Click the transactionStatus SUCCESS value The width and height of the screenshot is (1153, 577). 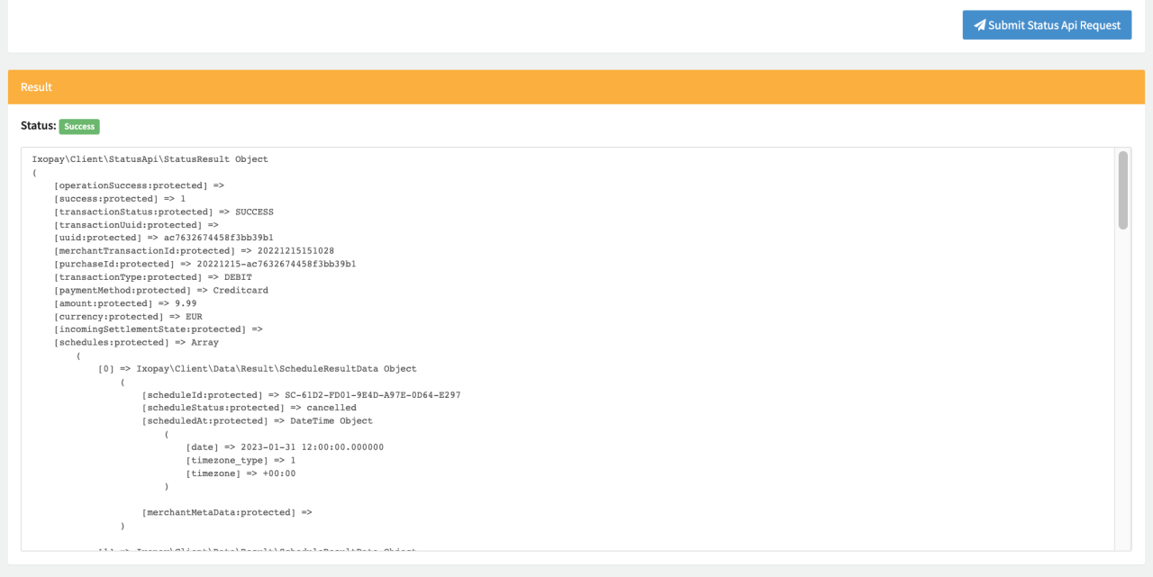point(254,212)
